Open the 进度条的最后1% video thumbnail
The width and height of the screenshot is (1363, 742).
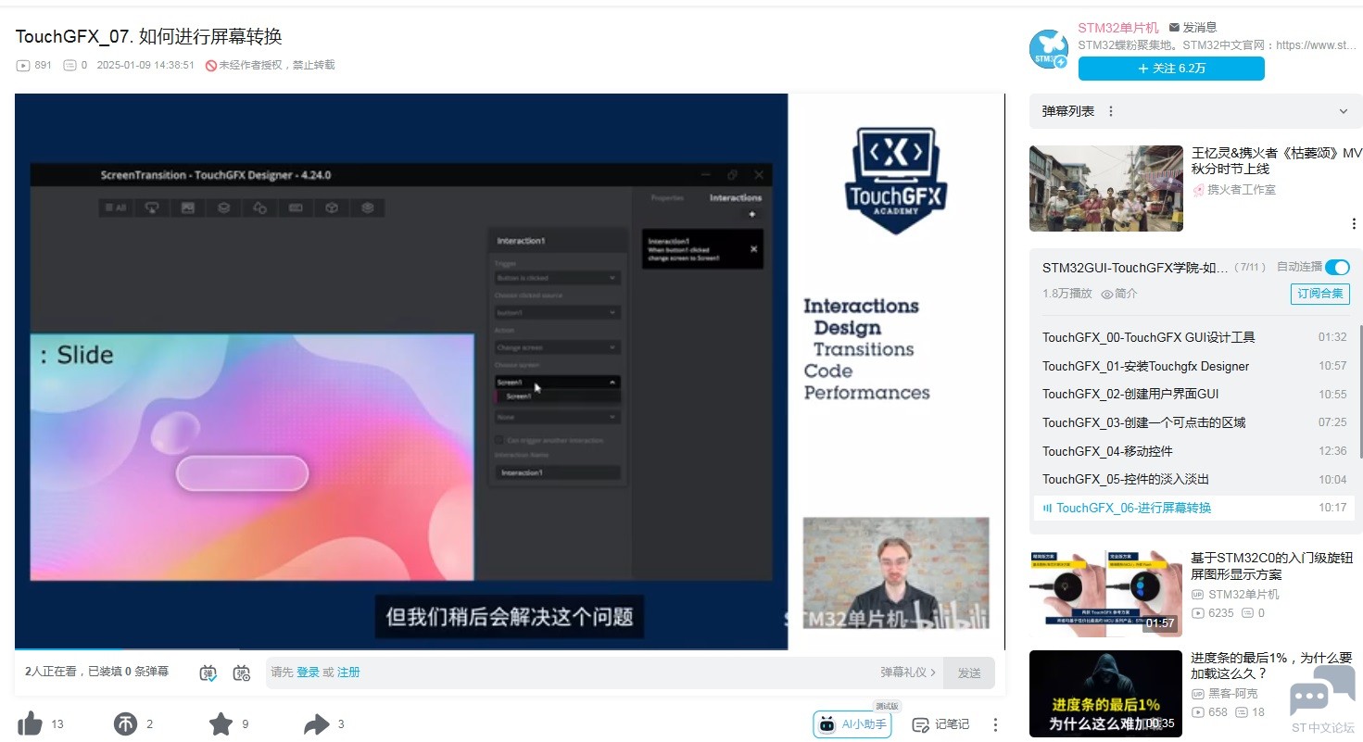click(1105, 693)
